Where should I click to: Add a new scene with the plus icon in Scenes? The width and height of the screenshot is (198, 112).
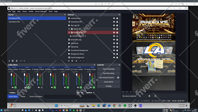click(9, 61)
